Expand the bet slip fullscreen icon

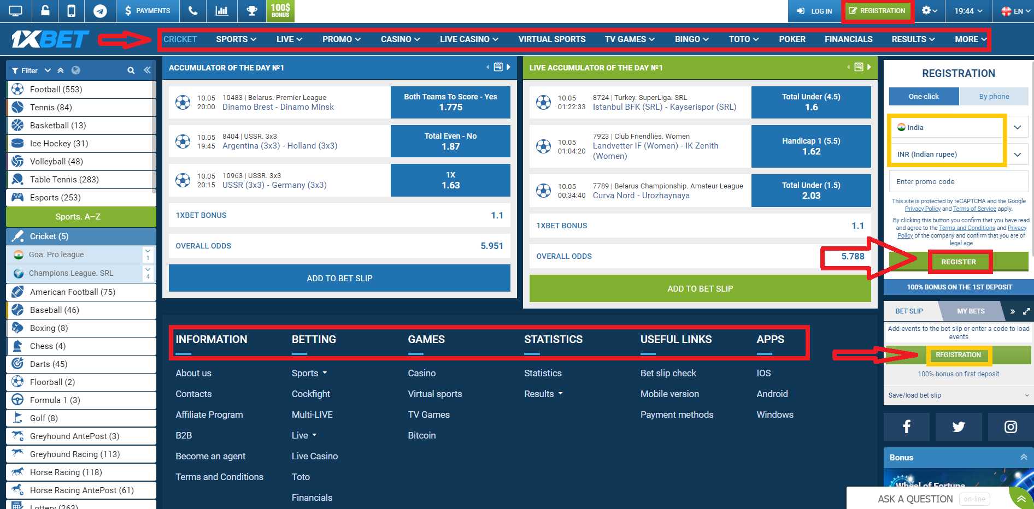(x=1026, y=311)
